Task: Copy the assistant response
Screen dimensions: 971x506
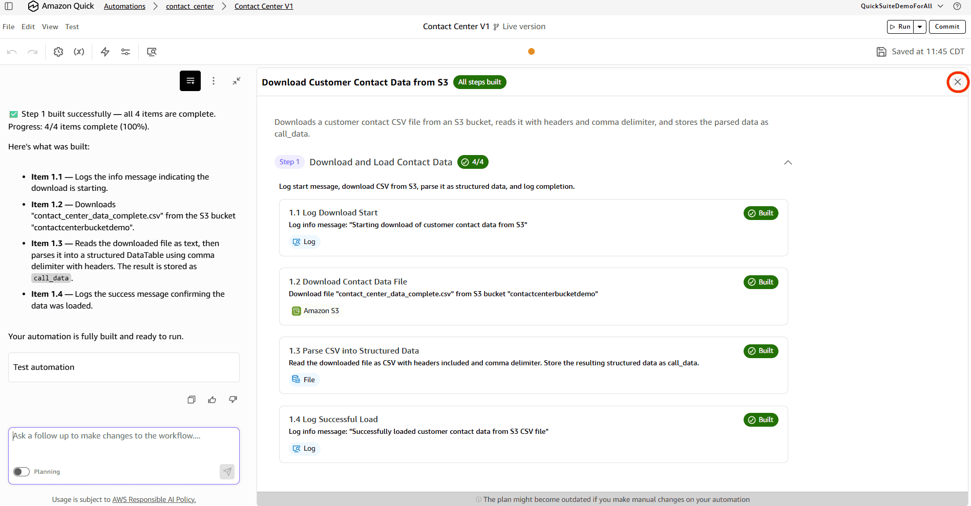Action: tap(192, 400)
